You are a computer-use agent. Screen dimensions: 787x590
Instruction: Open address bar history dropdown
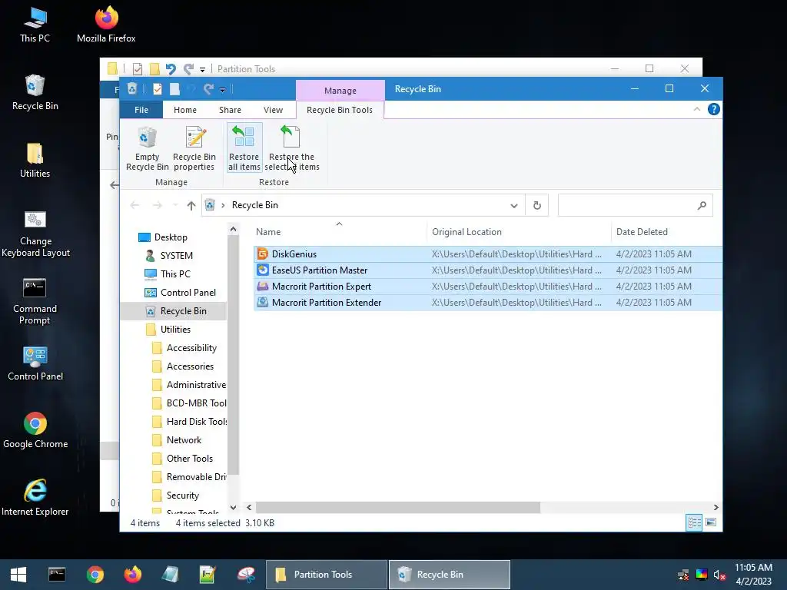coord(513,205)
